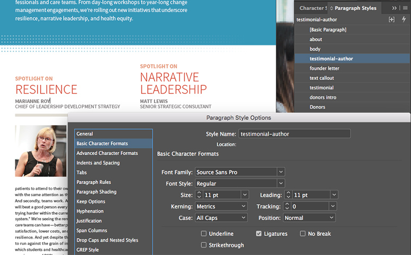Open Keep Options category
This screenshot has width=411, height=255.
pyautogui.click(x=113, y=202)
